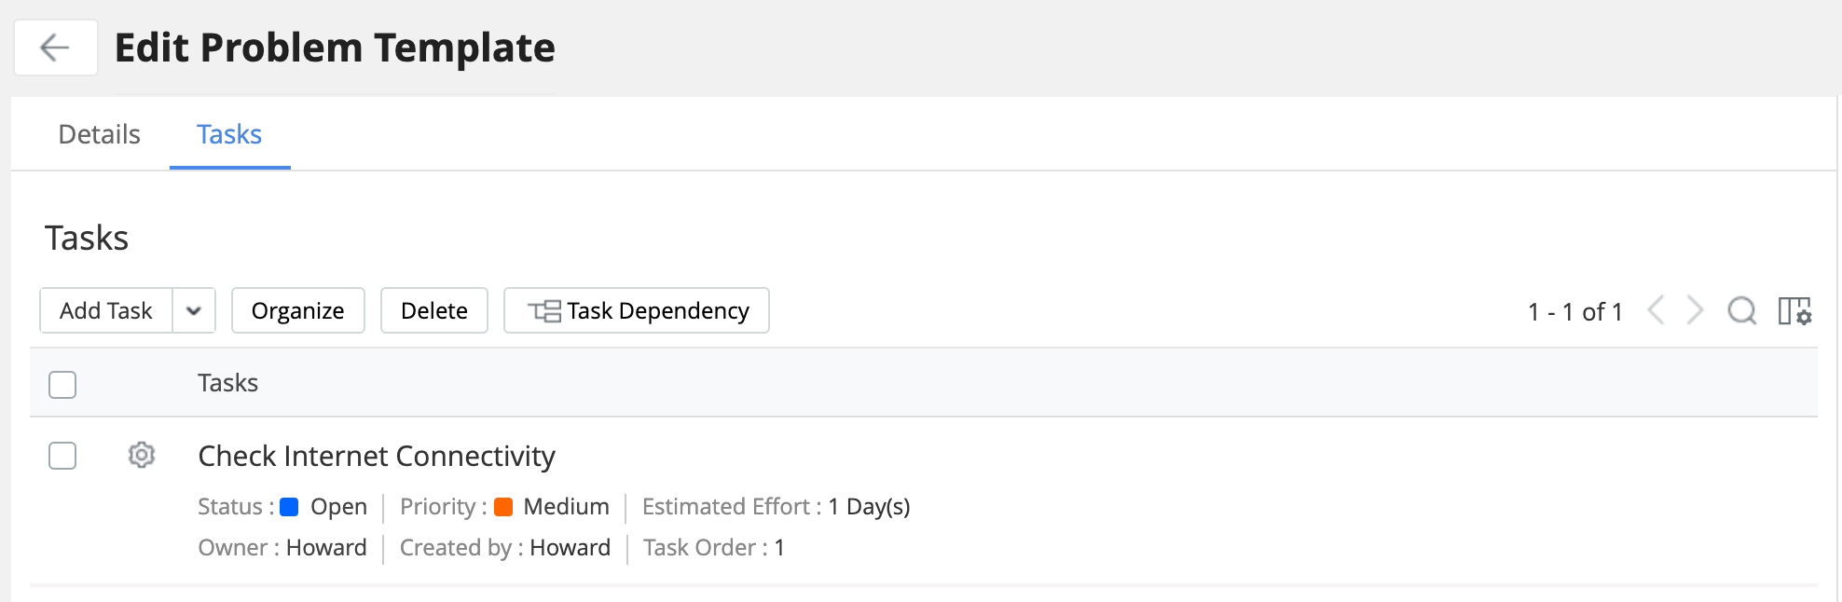Switch to the Details tab
Image resolution: width=1842 pixels, height=602 pixels.
pos(99,135)
